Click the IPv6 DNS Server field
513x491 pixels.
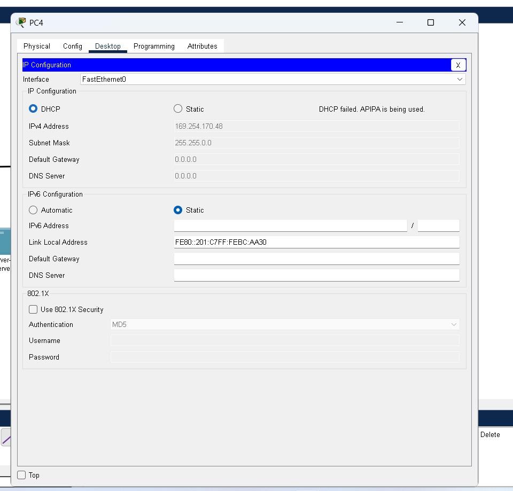(316, 276)
